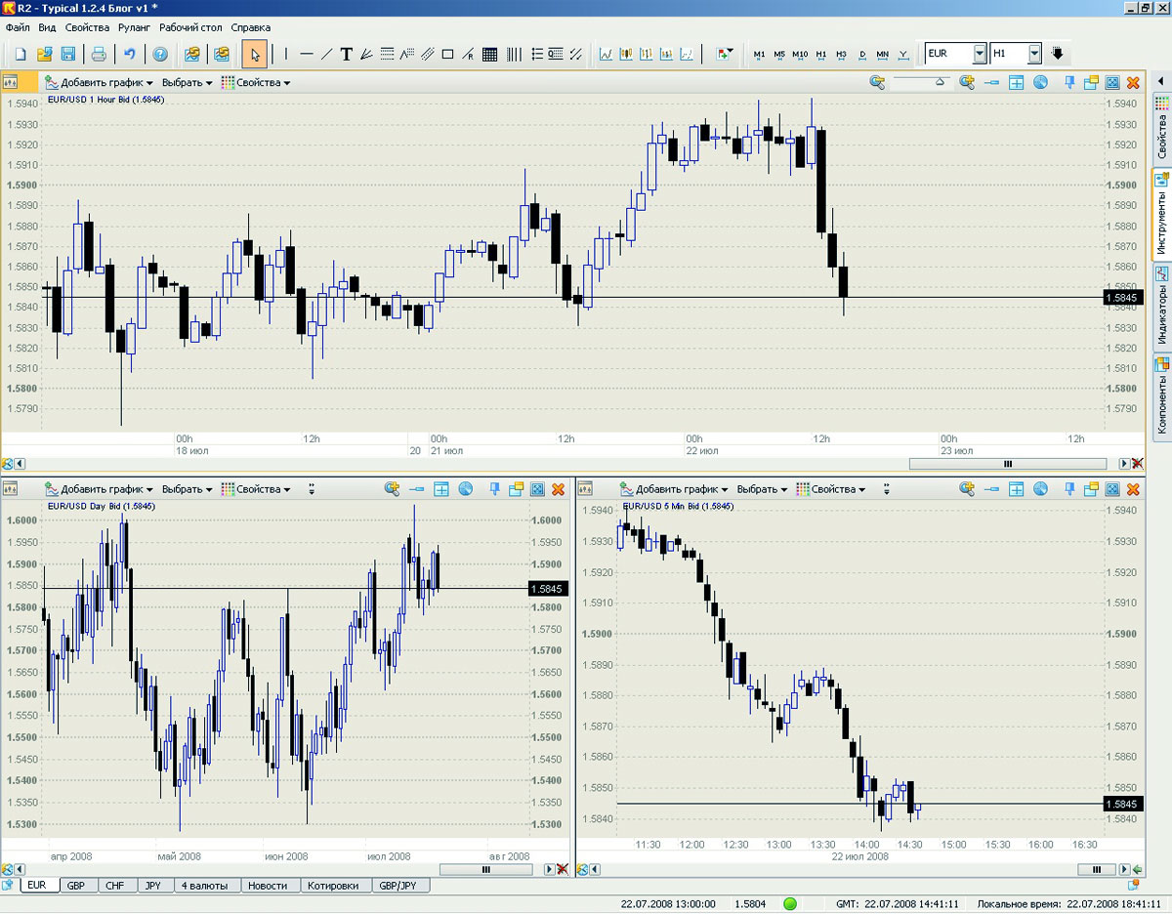Expand the H1 timeframe dropdown

tap(1034, 54)
